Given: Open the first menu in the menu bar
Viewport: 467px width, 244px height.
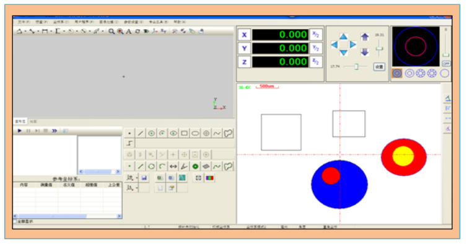Looking at the screenshot, I should click(x=24, y=22).
